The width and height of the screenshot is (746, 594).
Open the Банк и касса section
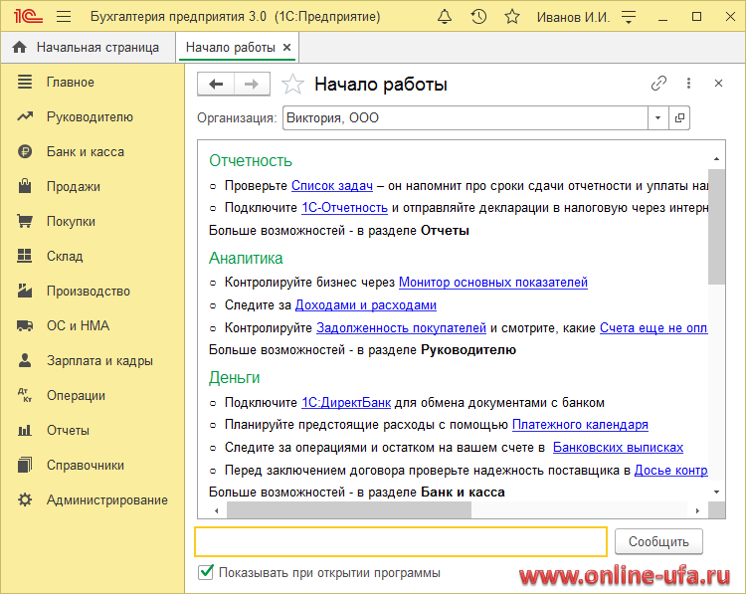pos(86,151)
